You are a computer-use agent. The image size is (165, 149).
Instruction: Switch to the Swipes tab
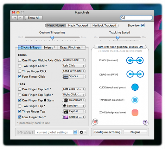49,48
